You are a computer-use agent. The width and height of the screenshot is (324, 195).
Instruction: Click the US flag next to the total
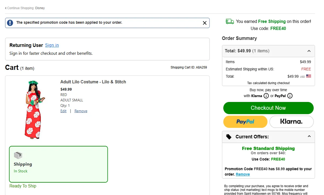click(309, 76)
